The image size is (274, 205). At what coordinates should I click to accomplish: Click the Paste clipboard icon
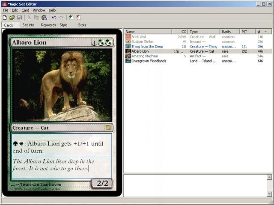click(44, 18)
